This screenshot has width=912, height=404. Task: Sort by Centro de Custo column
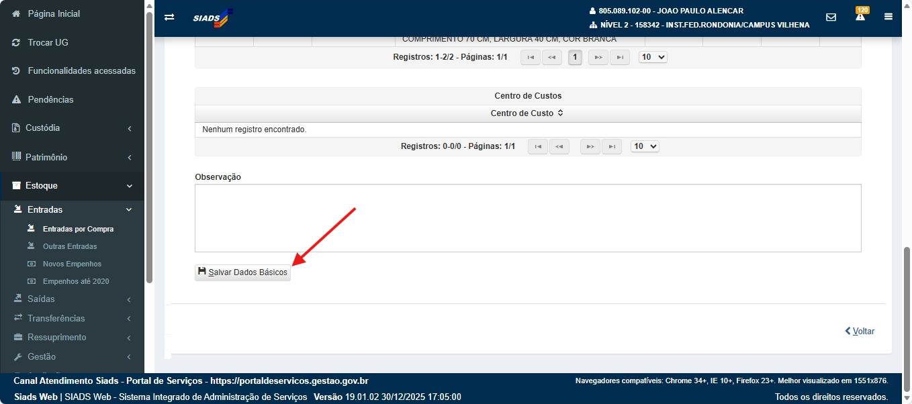click(x=527, y=113)
